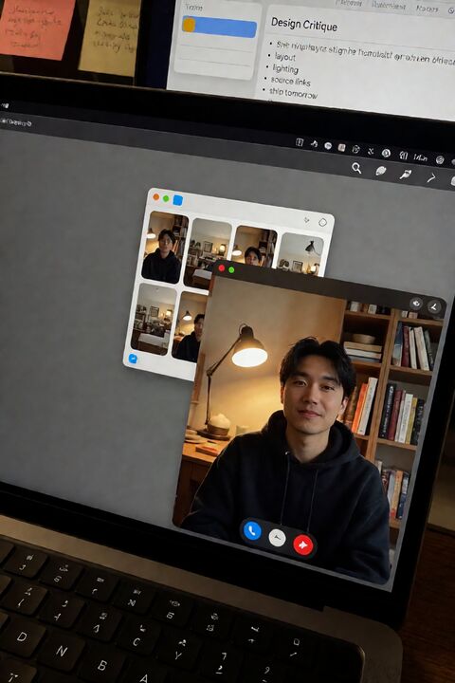
Task: Click the "Design Critique" heading on the monitor
Action: click(304, 25)
